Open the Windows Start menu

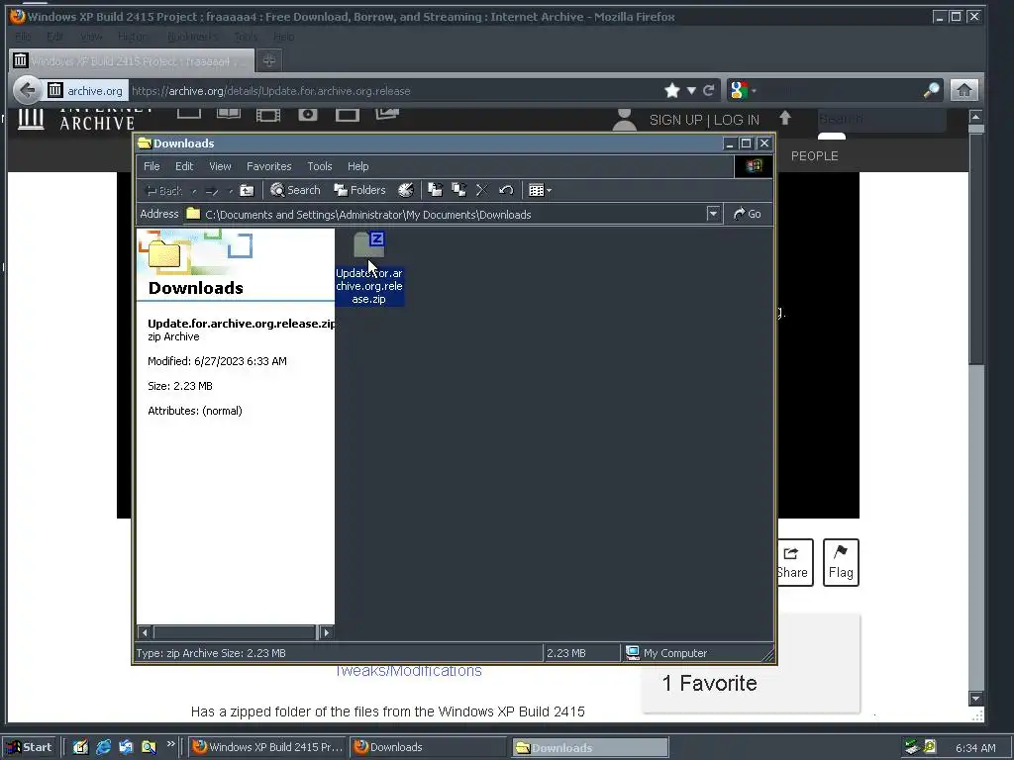click(29, 747)
